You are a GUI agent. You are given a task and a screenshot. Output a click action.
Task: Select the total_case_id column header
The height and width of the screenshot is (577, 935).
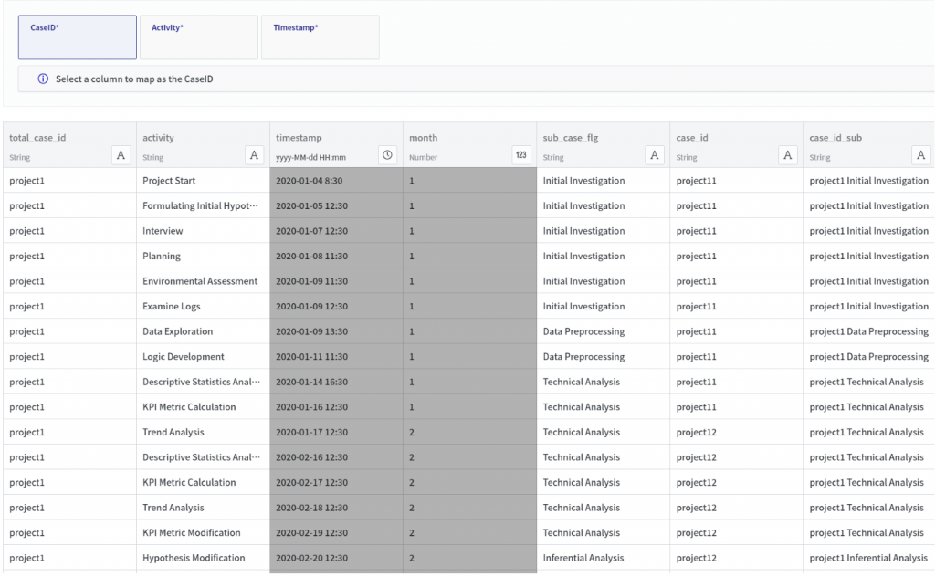[37, 138]
